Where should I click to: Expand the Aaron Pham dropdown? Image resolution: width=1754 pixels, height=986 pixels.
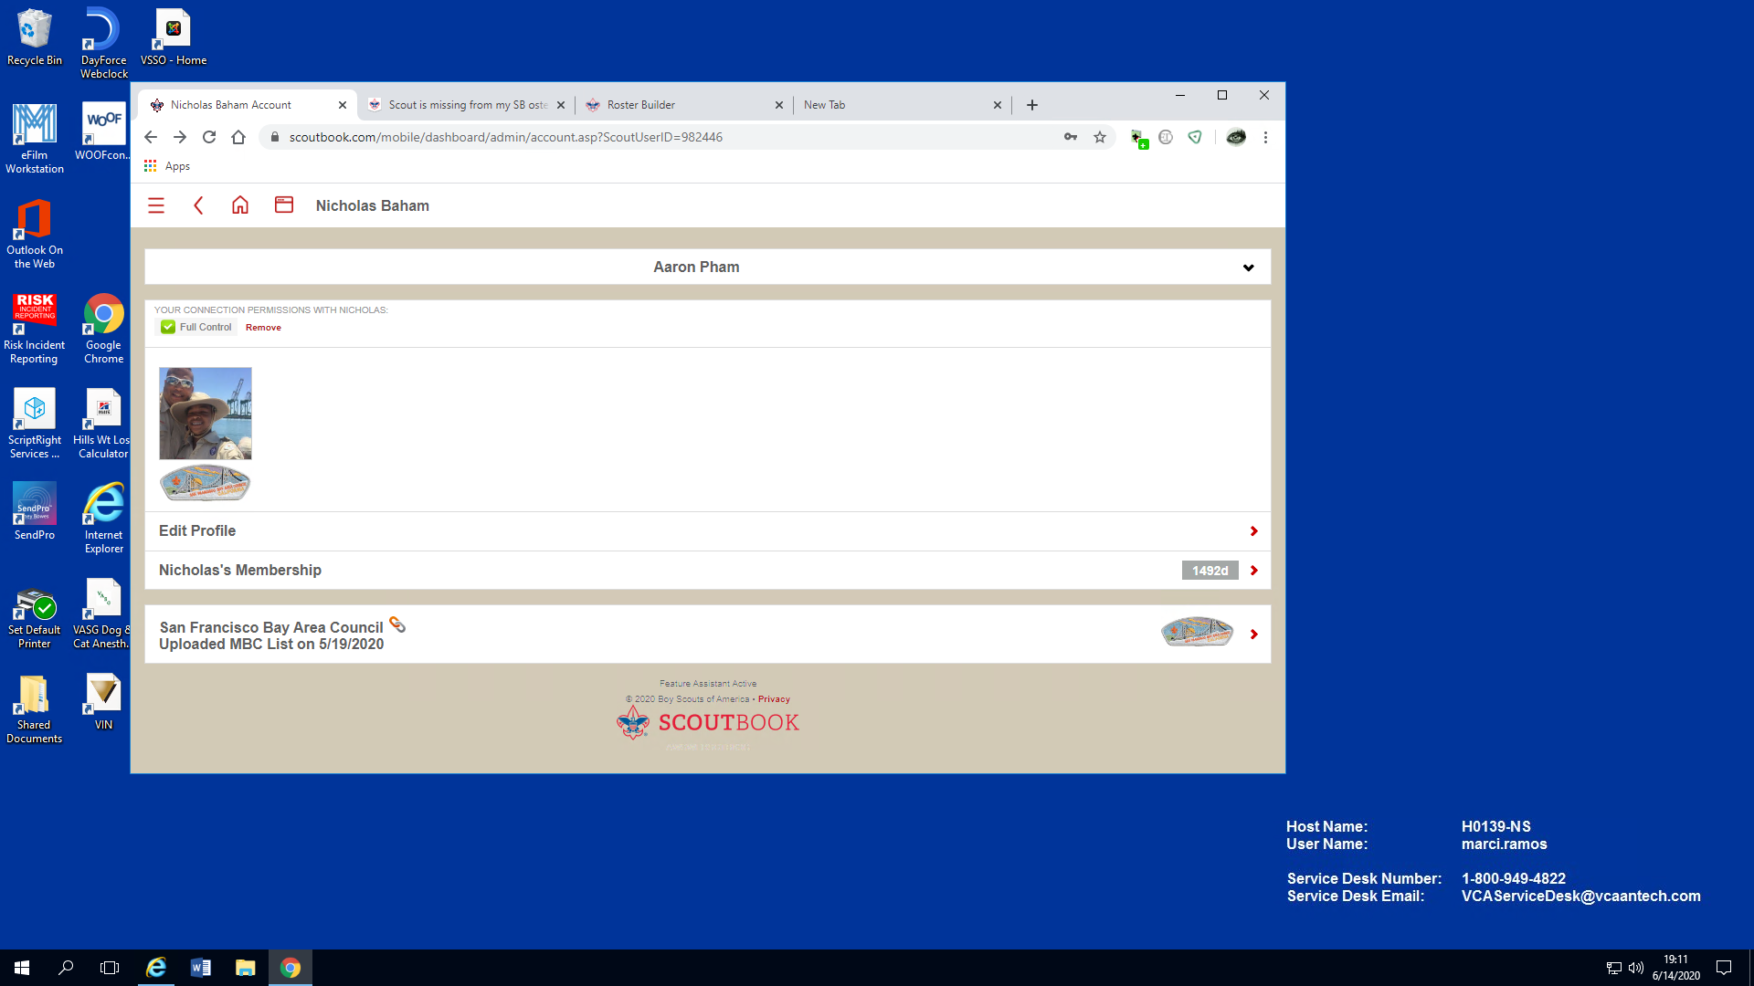[1248, 267]
